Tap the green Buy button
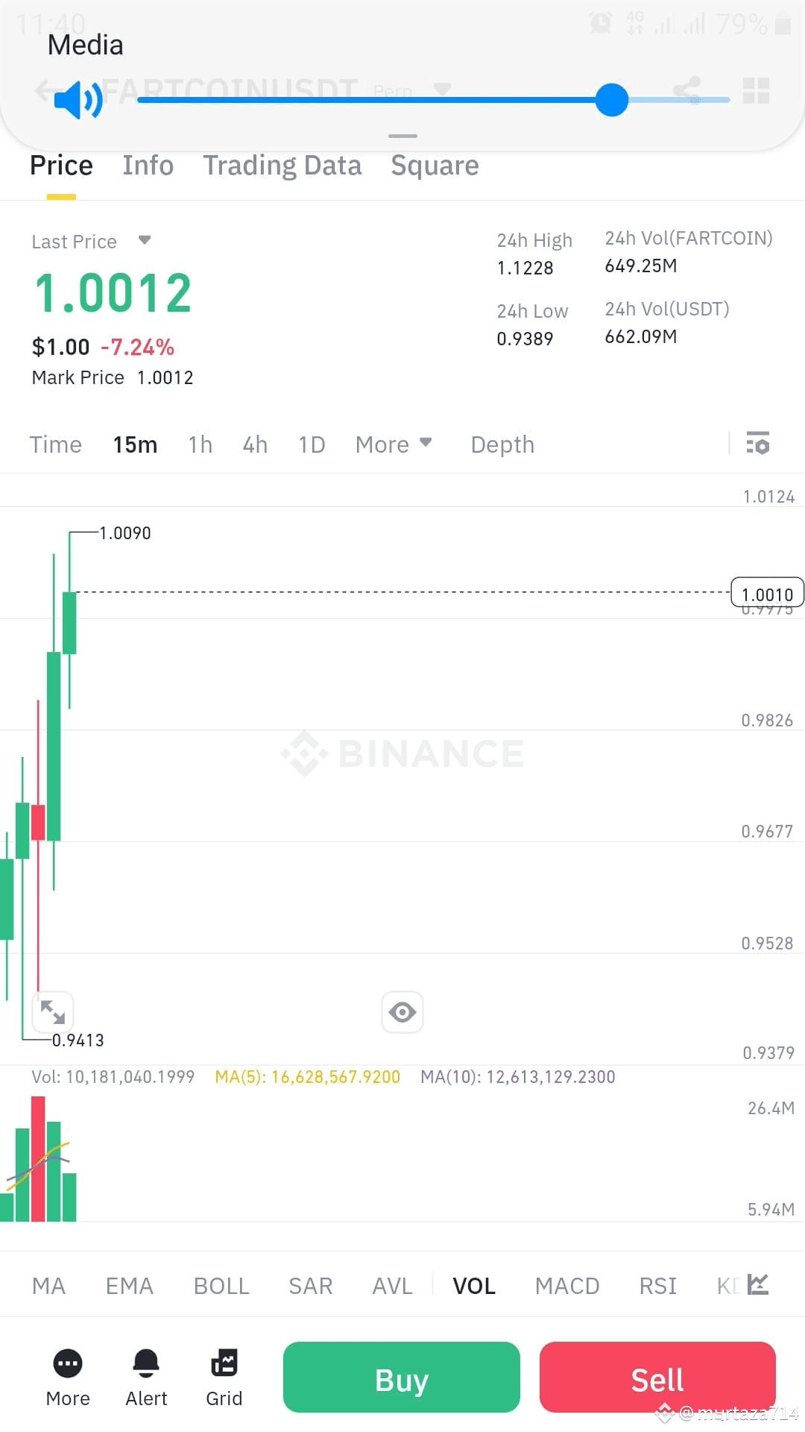The image size is (805, 1432). (x=402, y=1378)
